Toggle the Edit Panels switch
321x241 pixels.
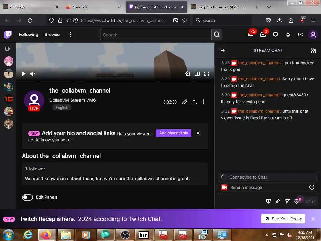pyautogui.click(x=28, y=197)
